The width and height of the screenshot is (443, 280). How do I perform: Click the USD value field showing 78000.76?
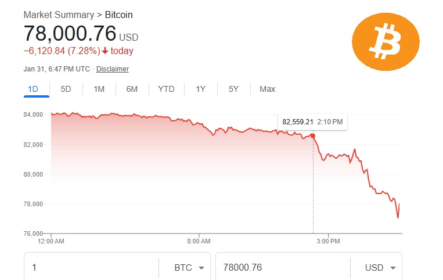click(x=282, y=268)
